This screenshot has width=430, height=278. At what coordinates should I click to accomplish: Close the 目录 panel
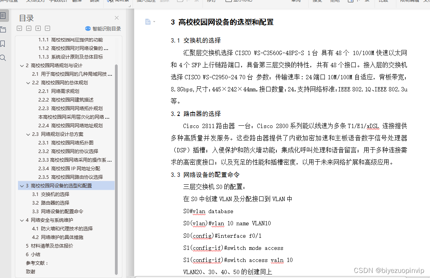coord(116,18)
